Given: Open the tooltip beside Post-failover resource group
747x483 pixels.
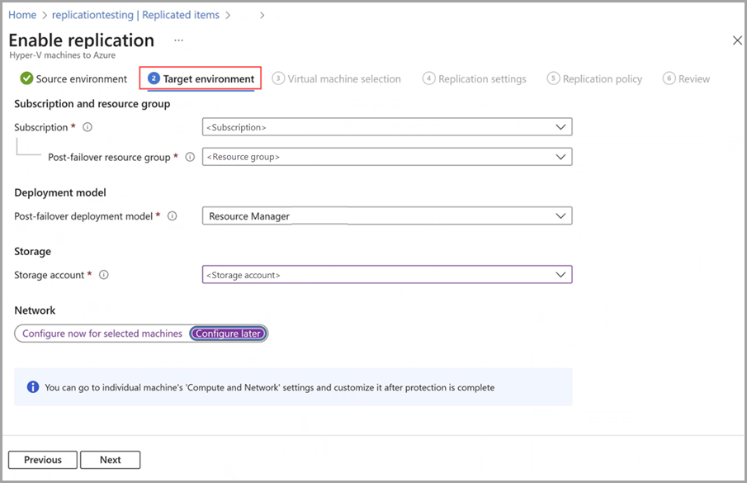Looking at the screenshot, I should pos(188,157).
